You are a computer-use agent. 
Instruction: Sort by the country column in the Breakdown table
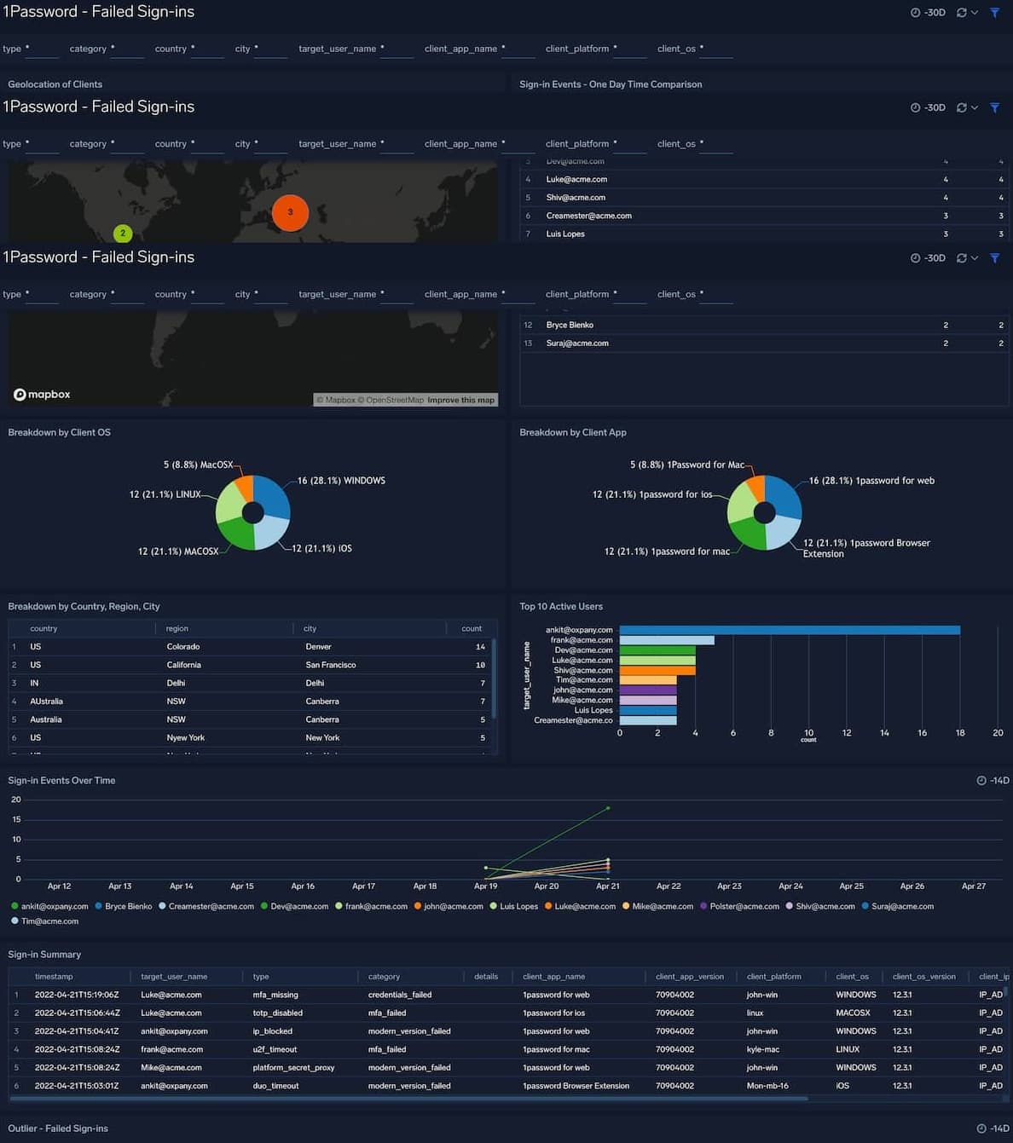pos(43,628)
